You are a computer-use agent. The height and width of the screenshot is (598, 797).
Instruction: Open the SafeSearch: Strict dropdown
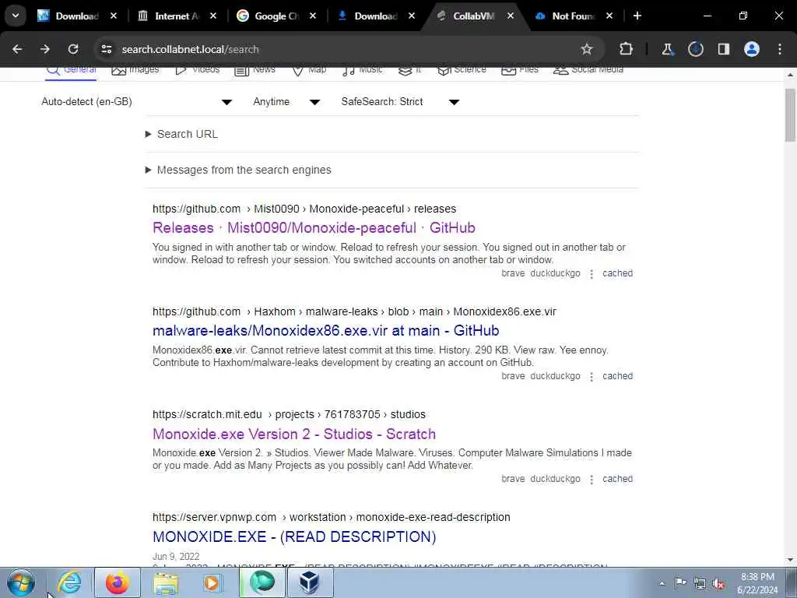click(400, 102)
